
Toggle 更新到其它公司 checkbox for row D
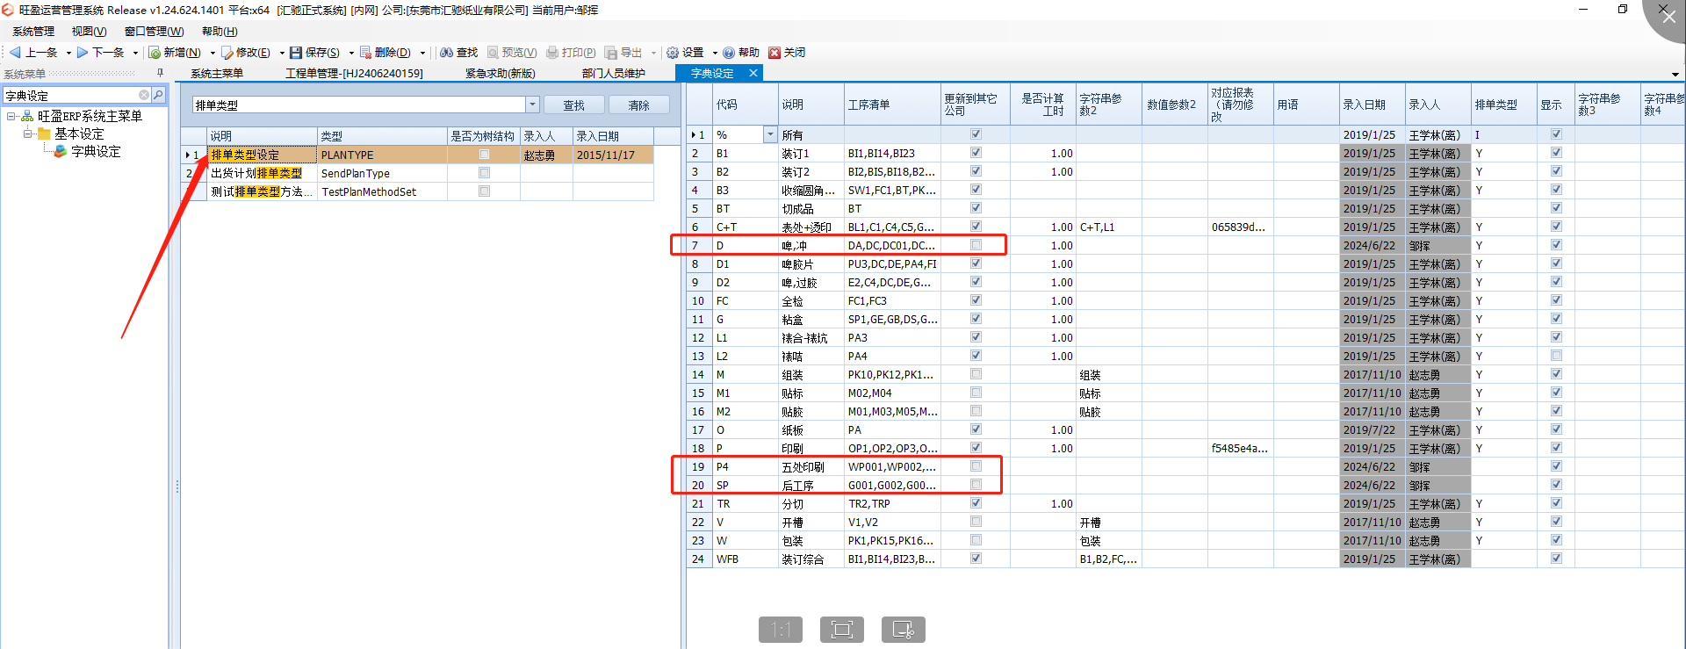[976, 245]
